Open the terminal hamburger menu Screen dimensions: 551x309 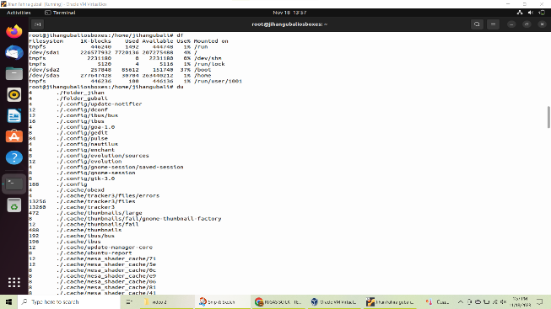coord(493,24)
